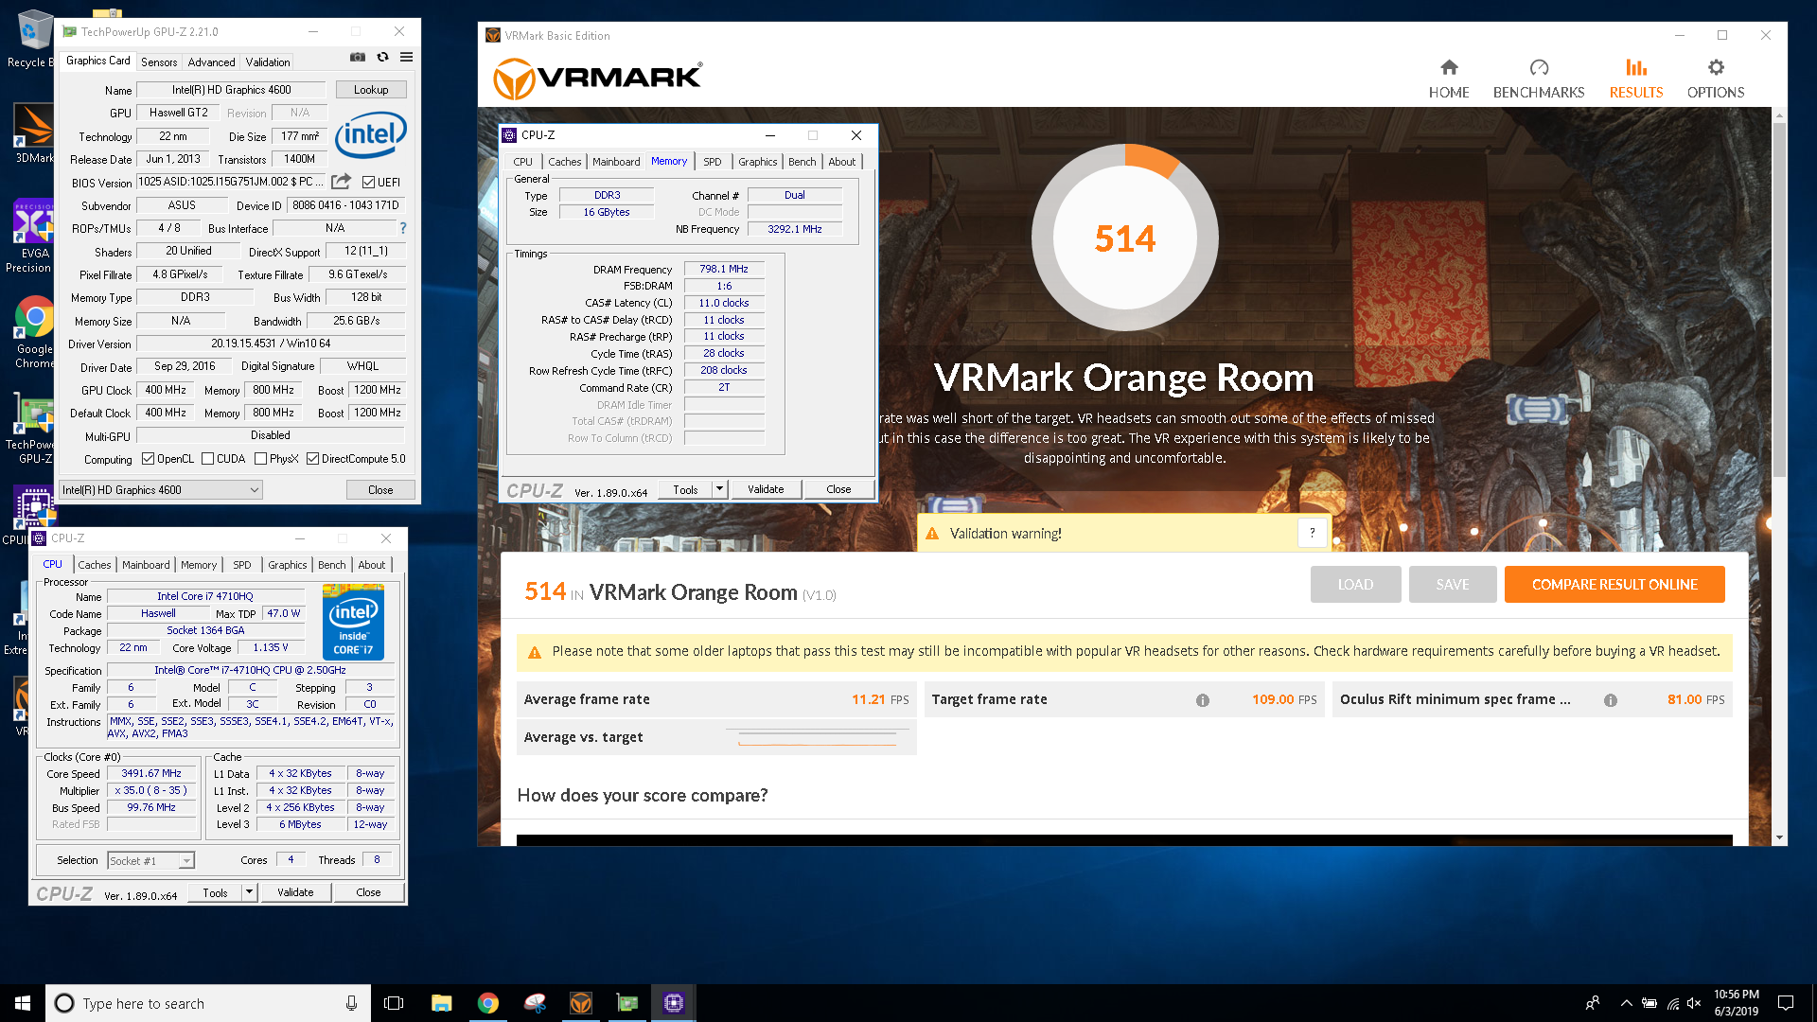Image resolution: width=1817 pixels, height=1022 pixels.
Task: Click the VRMark Save button
Action: (1453, 585)
